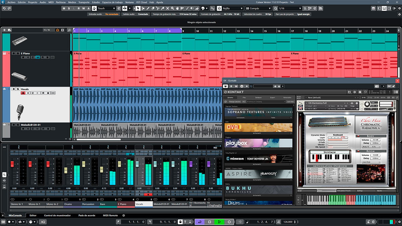Switch to the Pads de acorde tab
Image resolution: width=402 pixels, height=226 pixels.
tap(86, 215)
